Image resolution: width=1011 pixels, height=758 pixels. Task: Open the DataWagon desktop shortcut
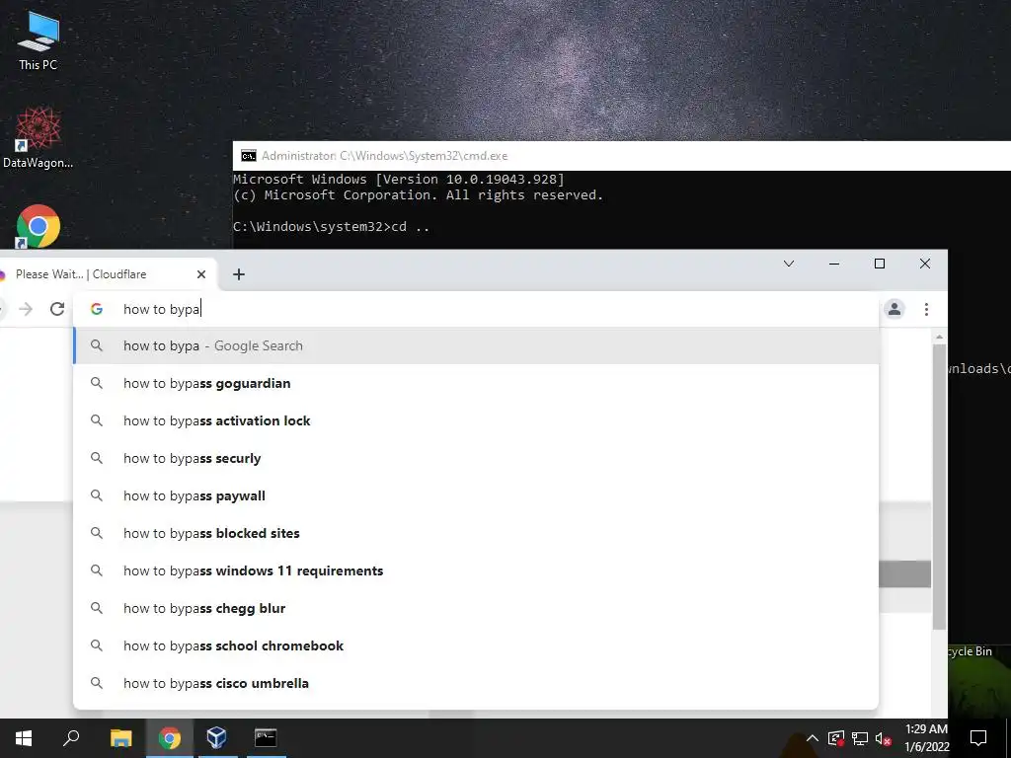coord(38,138)
